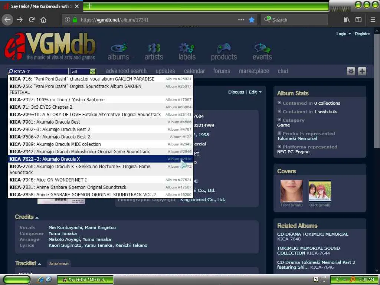Click the Discuss link
Viewport: 380px width, 285px height.
pos(236,92)
